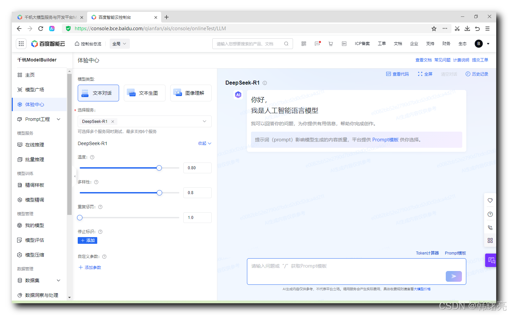
Task: Open the messages notification icon
Action: (317, 44)
